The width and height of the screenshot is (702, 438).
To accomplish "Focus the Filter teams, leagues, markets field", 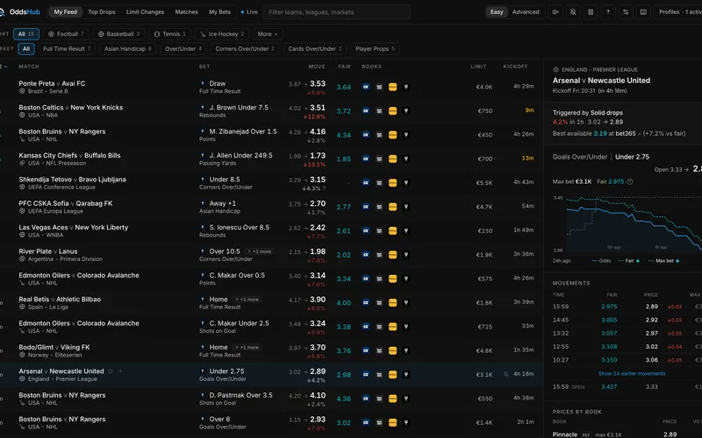I will (337, 12).
